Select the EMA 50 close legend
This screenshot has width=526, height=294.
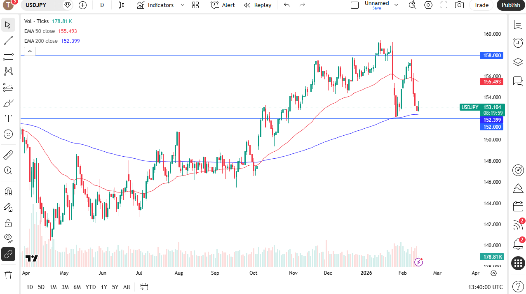(40, 31)
